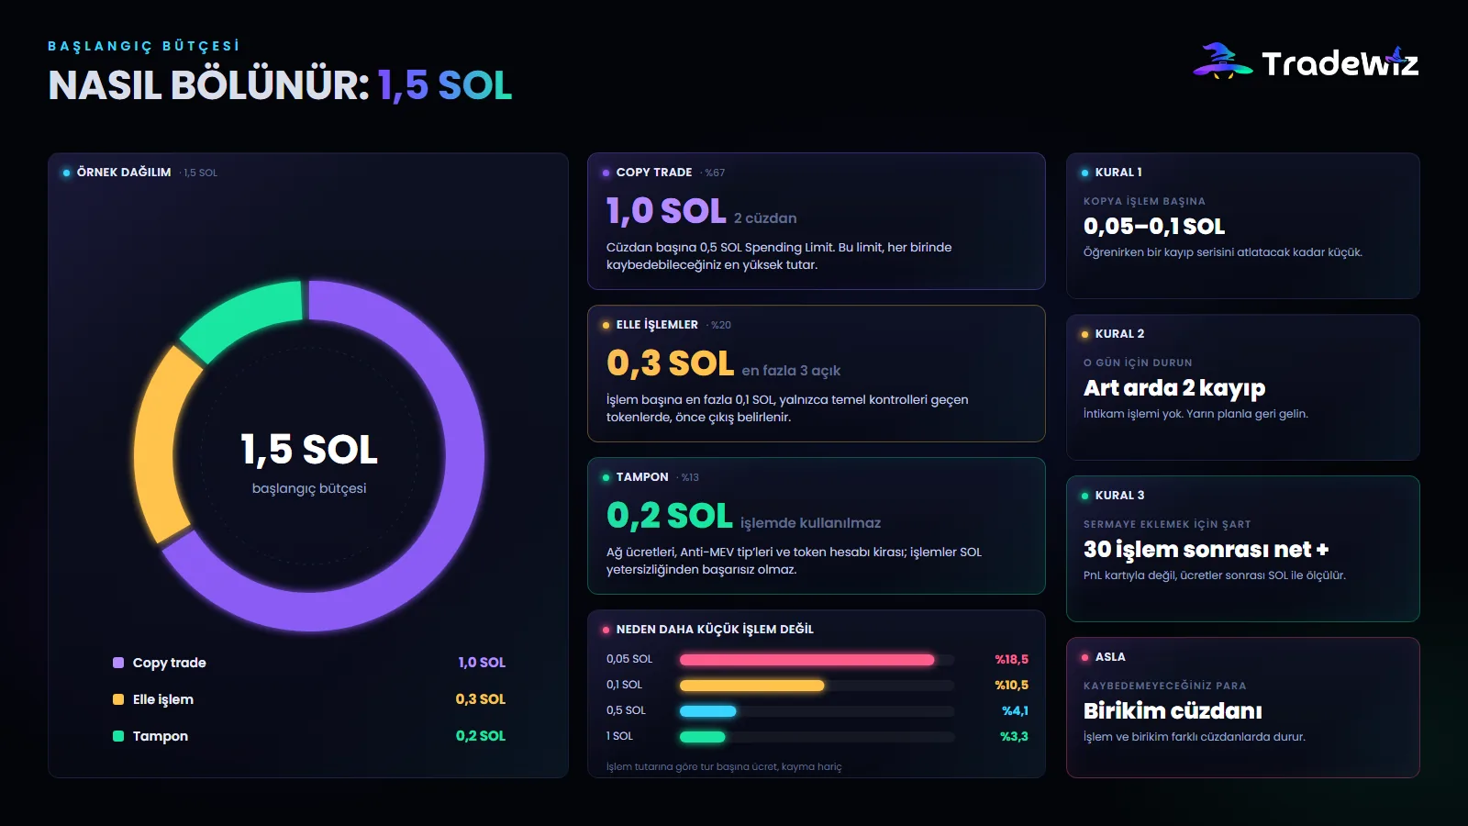Screen dimensions: 1468x826
Task: Click the legend value 1,0 SOL
Action: click(482, 663)
